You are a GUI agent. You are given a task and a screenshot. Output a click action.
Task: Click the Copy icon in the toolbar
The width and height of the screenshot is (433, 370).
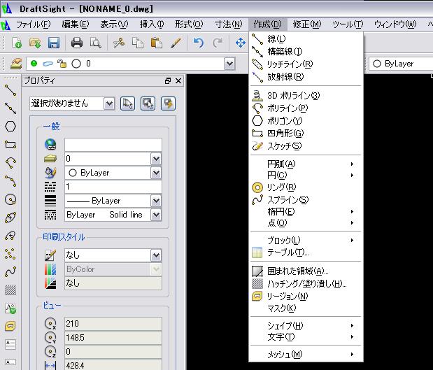[138, 43]
